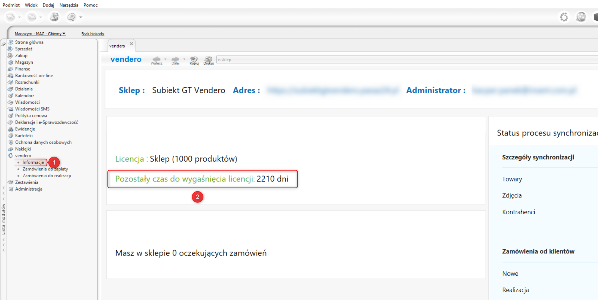This screenshot has height=300, width=598.
Task: Click the Administracja module icon
Action: (11, 189)
